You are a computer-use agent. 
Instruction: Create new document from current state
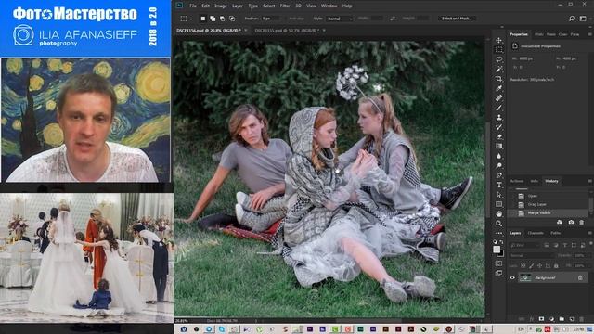pyautogui.click(x=560, y=223)
